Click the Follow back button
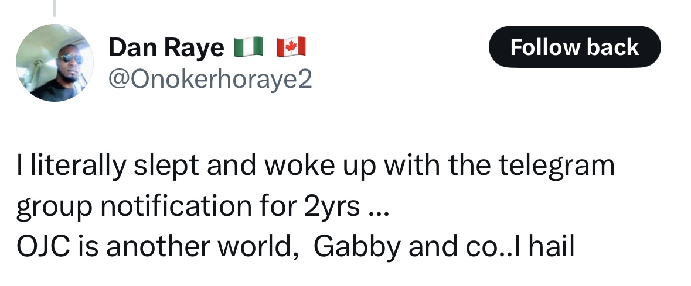The width and height of the screenshot is (691, 286). pos(574,47)
